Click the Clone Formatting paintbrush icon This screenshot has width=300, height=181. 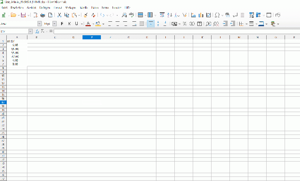85,15
